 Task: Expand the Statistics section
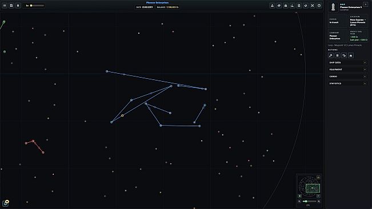[348, 83]
